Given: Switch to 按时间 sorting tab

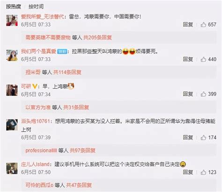Looking at the screenshot, I should [x=36, y=7].
